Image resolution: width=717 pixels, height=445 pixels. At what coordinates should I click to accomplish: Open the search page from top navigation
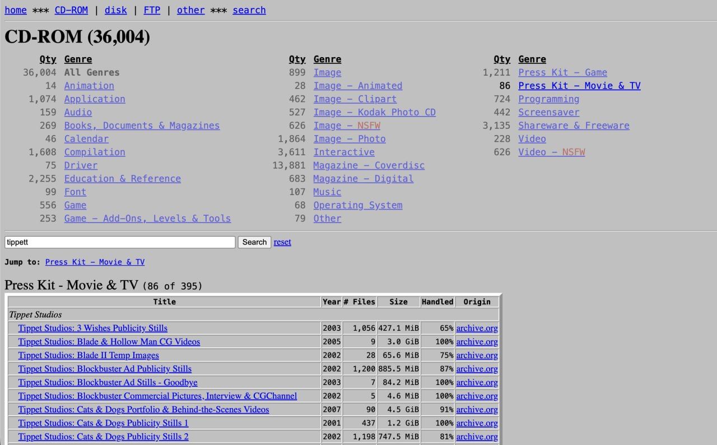coord(249,10)
